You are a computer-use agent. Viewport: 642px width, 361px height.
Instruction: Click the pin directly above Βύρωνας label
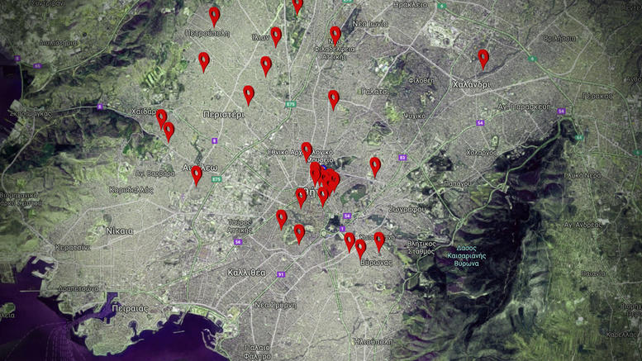tap(361, 248)
